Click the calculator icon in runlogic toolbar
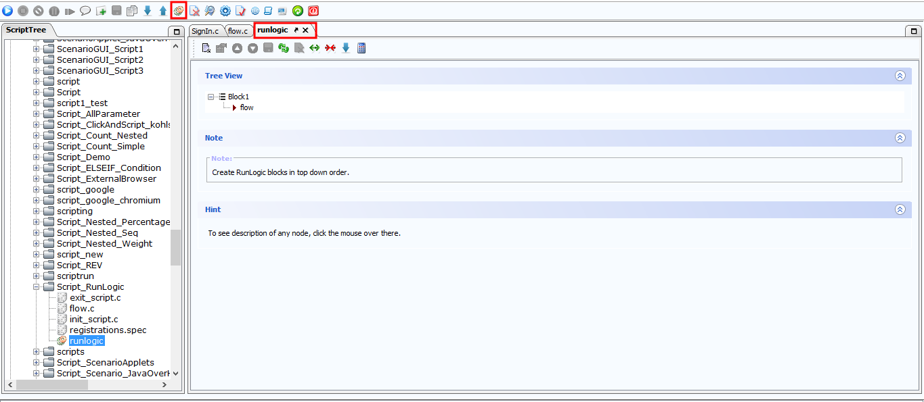 pyautogui.click(x=361, y=48)
